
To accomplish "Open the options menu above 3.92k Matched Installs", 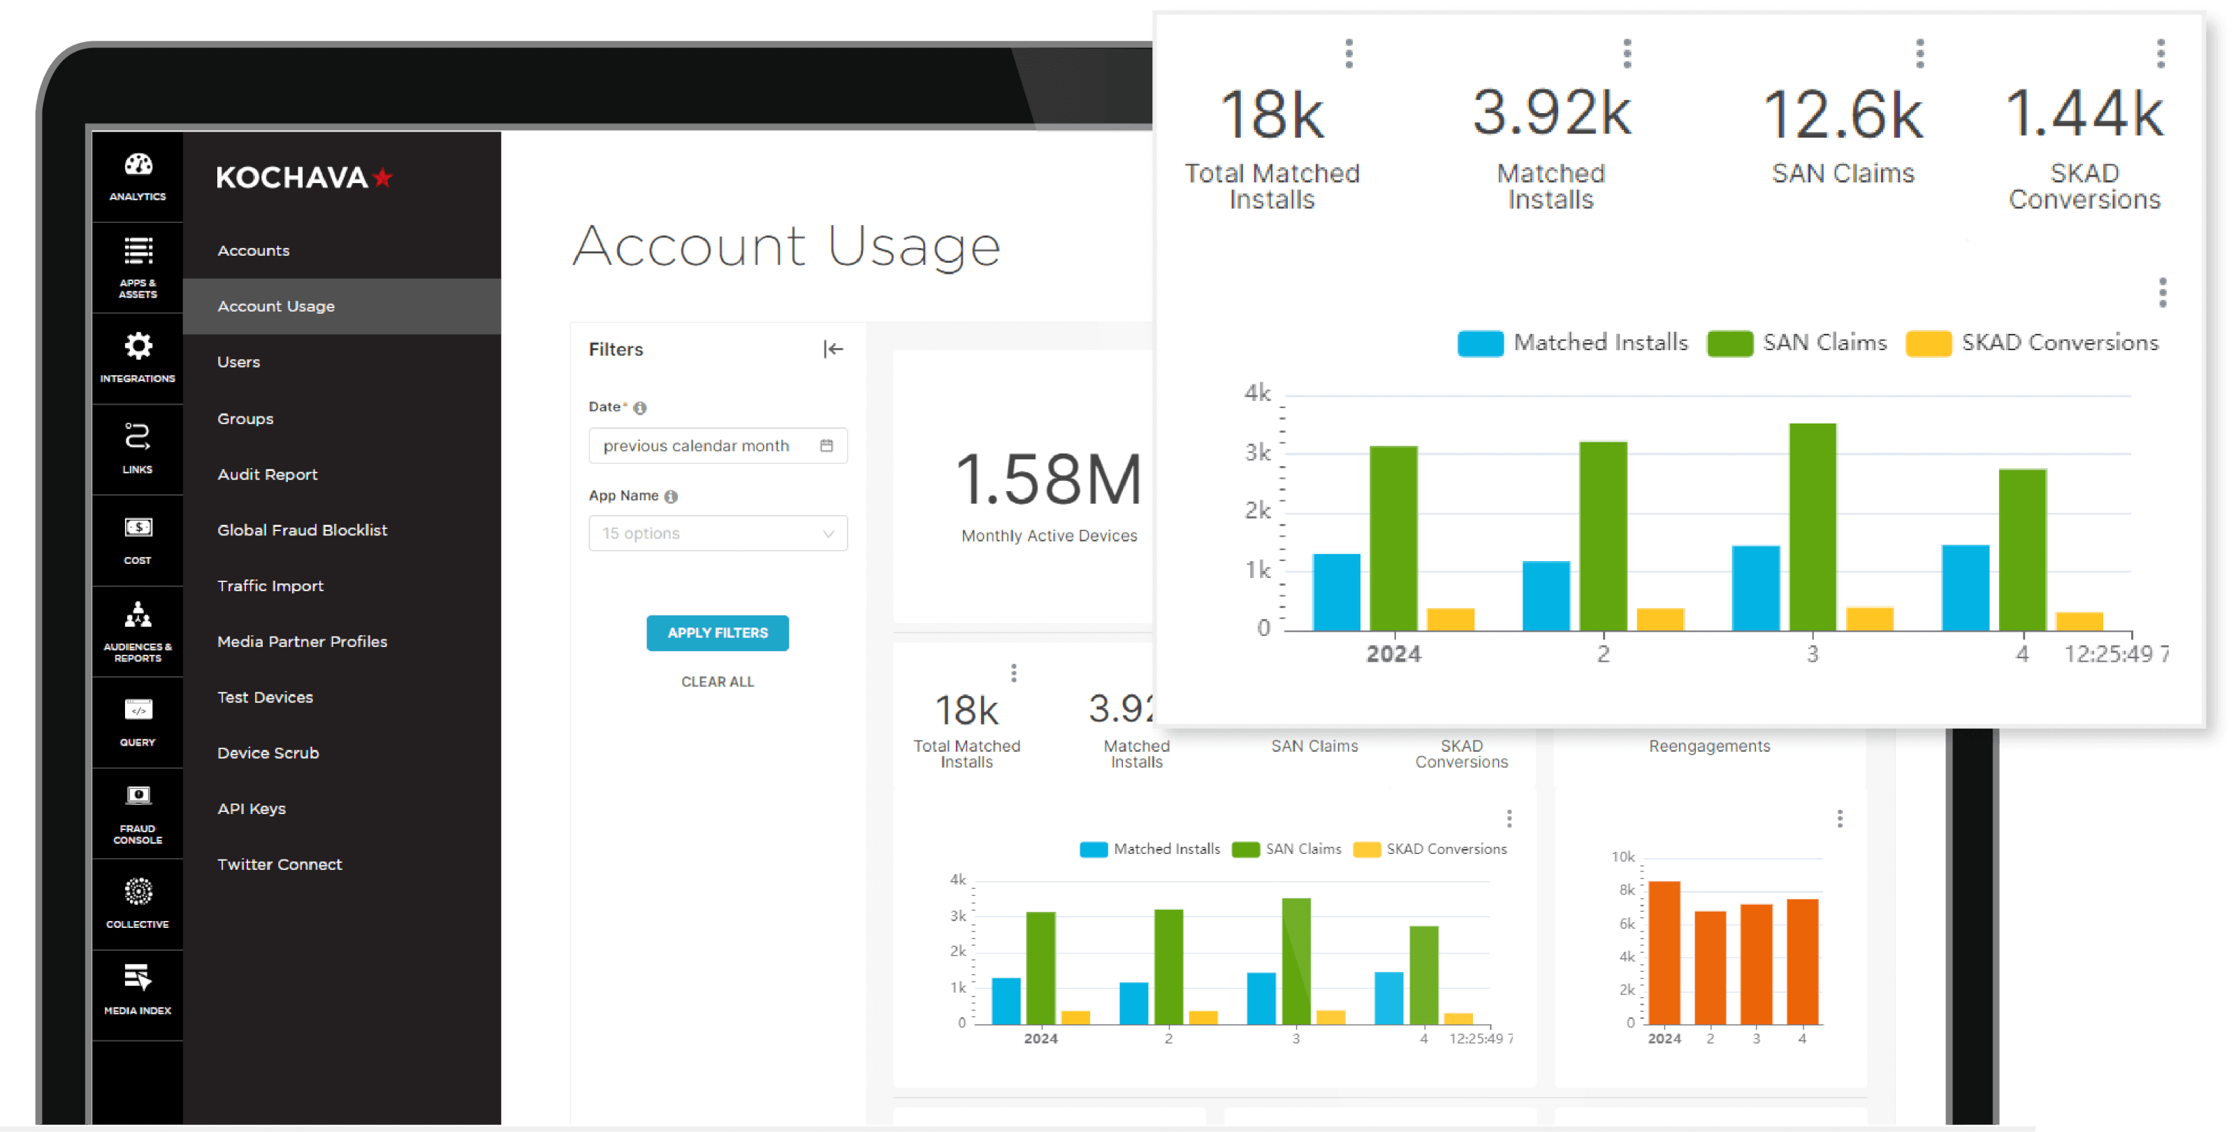I will [x=1627, y=53].
